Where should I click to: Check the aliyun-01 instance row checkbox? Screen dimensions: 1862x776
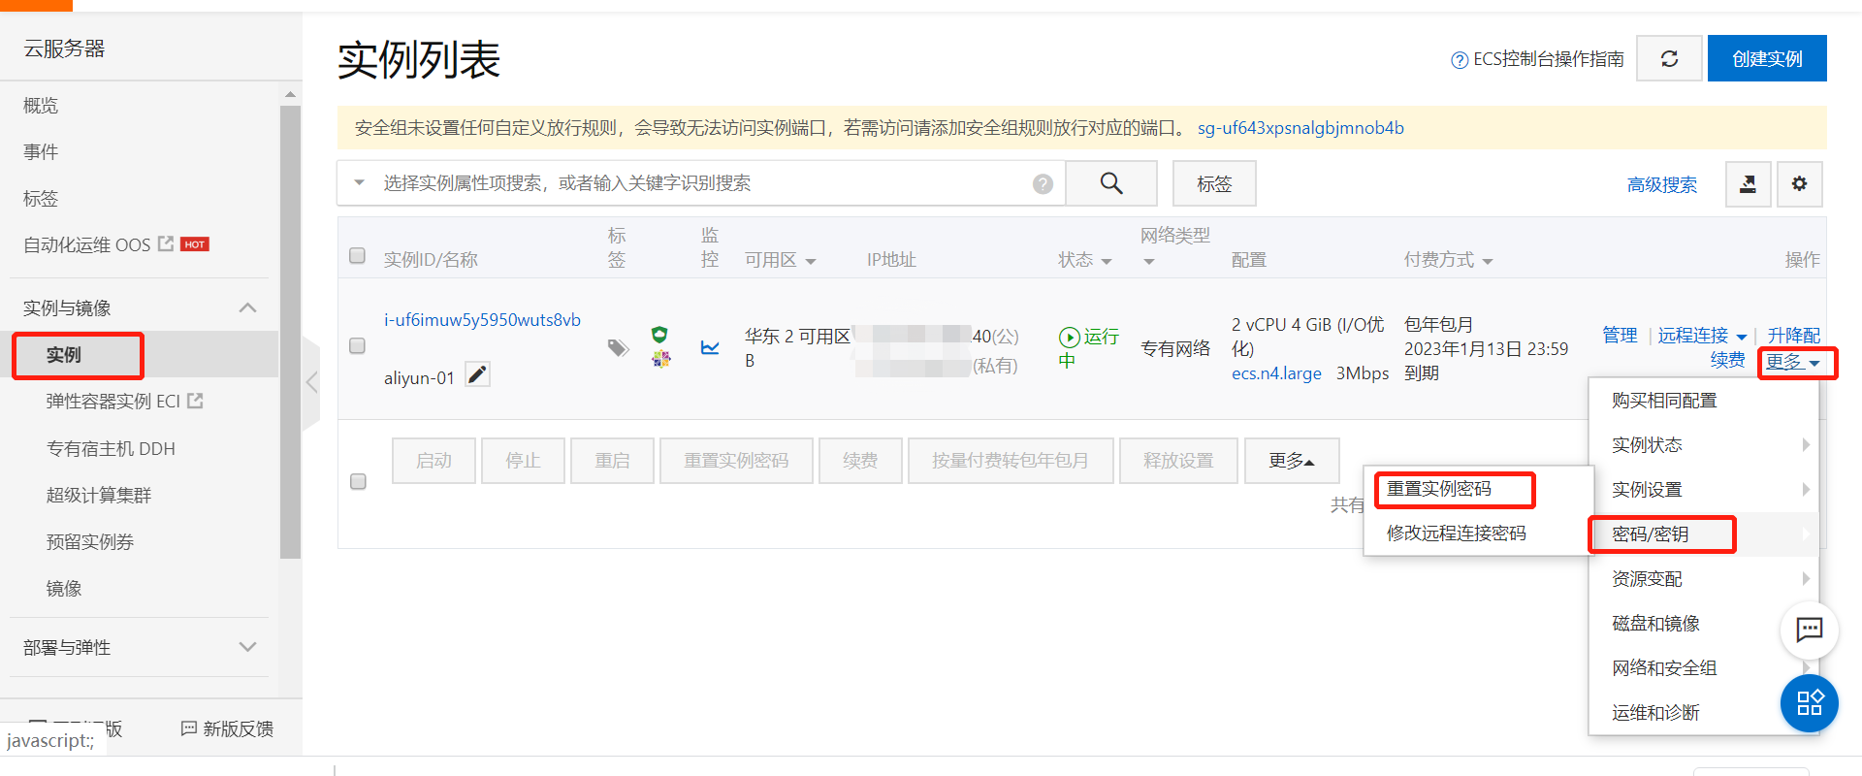(357, 345)
